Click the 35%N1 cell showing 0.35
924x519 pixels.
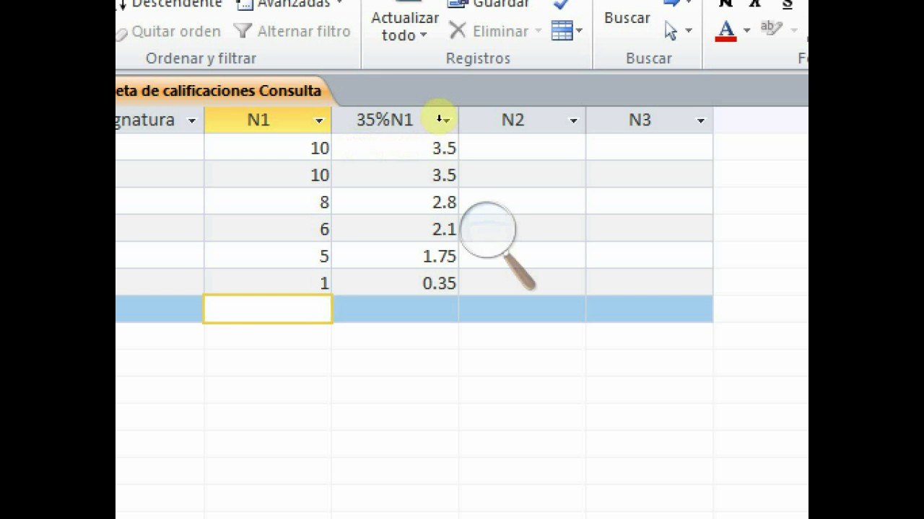[x=395, y=283]
